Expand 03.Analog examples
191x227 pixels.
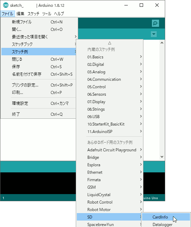tap(110, 72)
